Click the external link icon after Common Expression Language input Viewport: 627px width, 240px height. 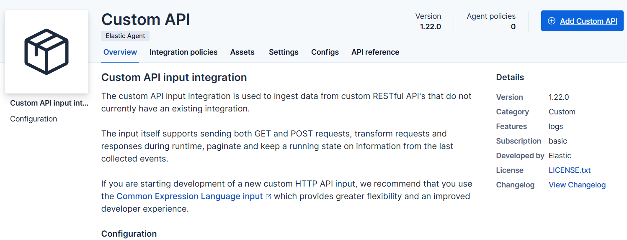point(268,197)
